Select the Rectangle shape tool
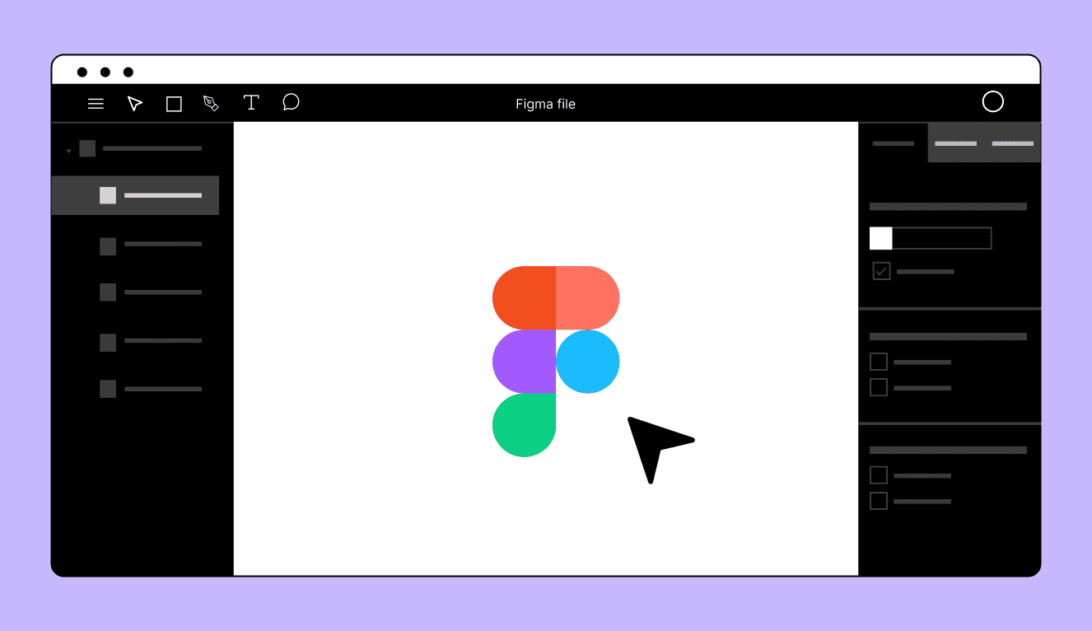The height and width of the screenshot is (631, 1092). point(174,104)
